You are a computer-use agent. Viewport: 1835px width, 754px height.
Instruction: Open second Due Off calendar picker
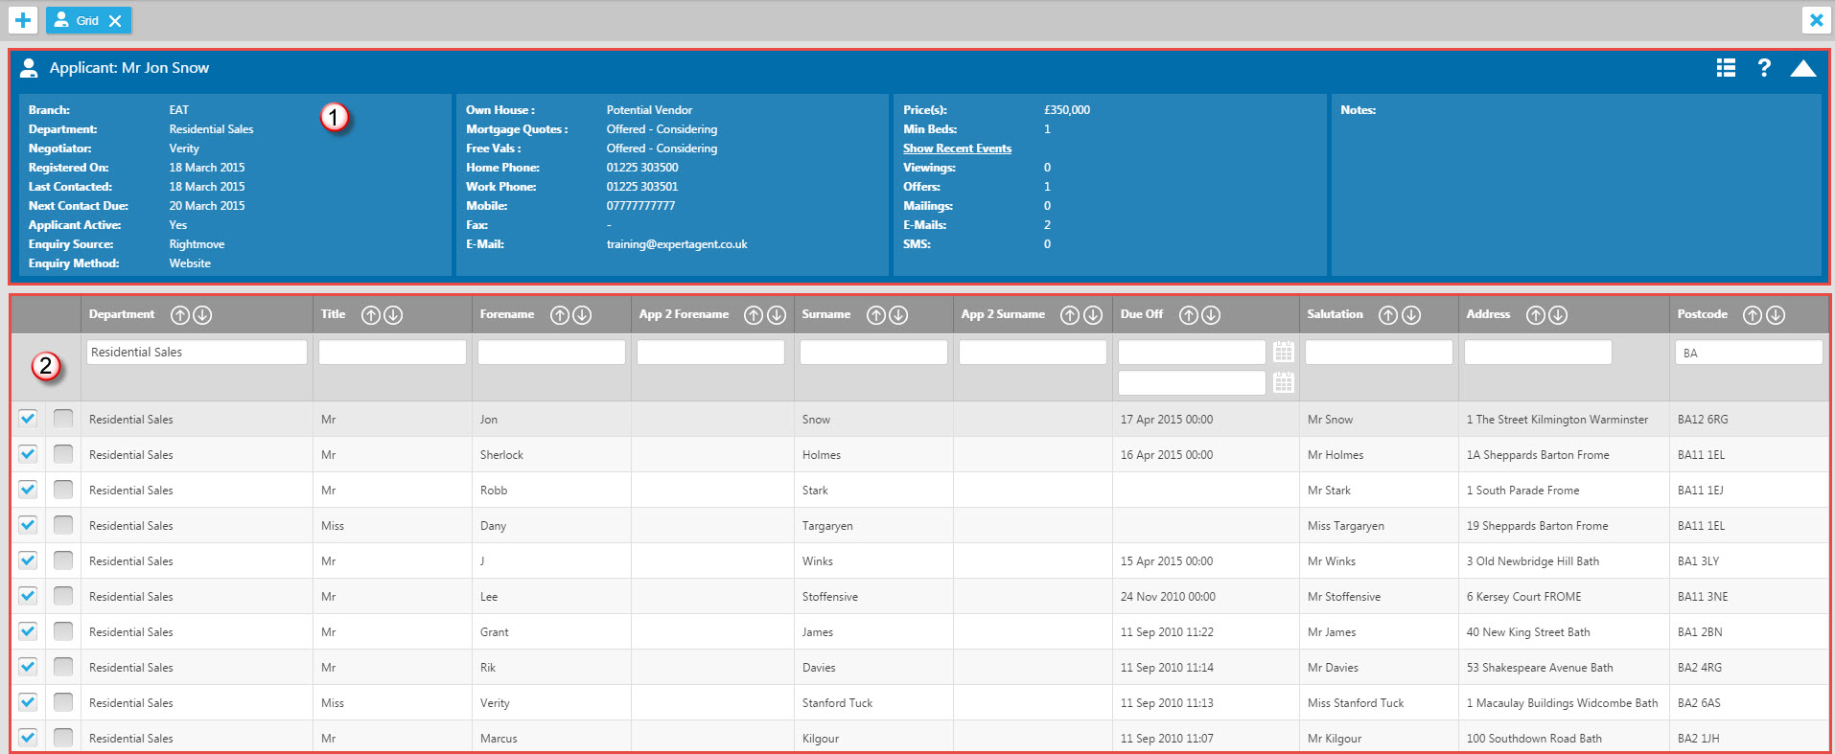1284,383
